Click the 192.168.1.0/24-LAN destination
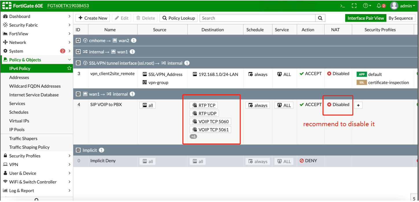 click(215, 74)
